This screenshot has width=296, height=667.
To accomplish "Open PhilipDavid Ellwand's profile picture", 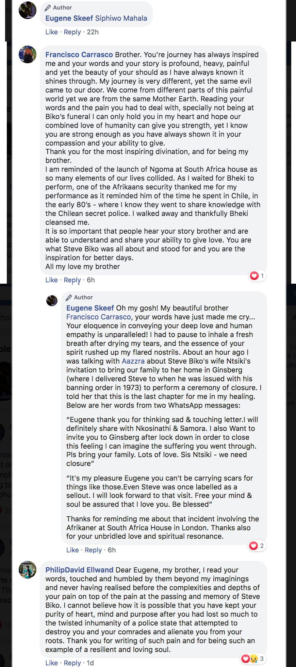I will pyautogui.click(x=28, y=569).
